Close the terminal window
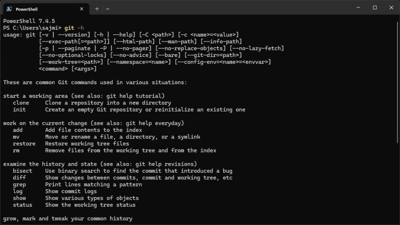Screen dimensions: 400x225 (391, 8)
